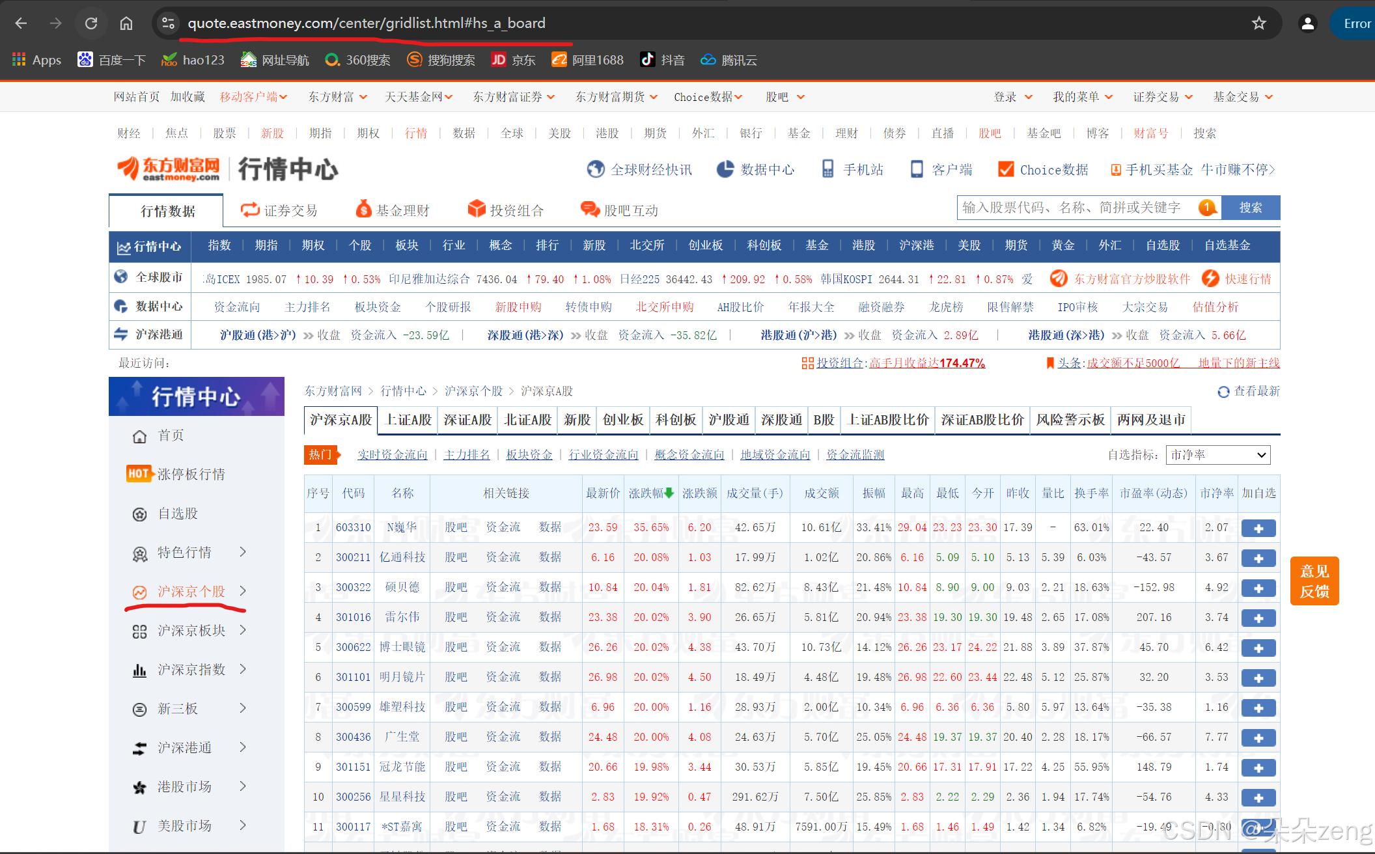Bookmark this page with the star icon
This screenshot has height=854, width=1375.
1259,23
